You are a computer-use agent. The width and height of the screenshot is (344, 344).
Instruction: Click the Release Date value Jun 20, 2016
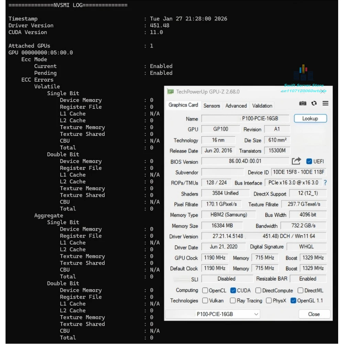(x=218, y=151)
